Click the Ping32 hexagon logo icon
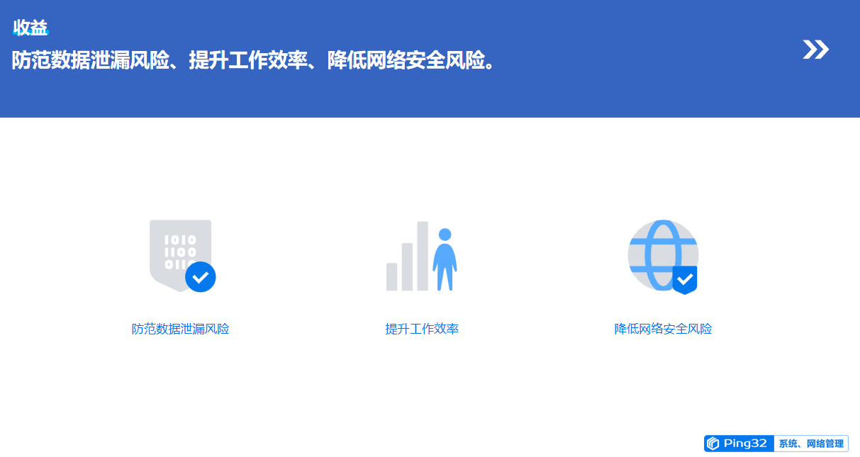Screen dimensions: 860x457 coord(713,444)
